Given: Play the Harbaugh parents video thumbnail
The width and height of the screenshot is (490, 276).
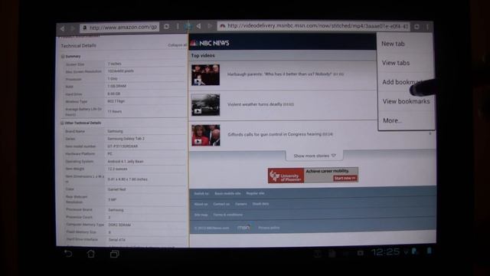Looking at the screenshot, I should pos(205,75).
